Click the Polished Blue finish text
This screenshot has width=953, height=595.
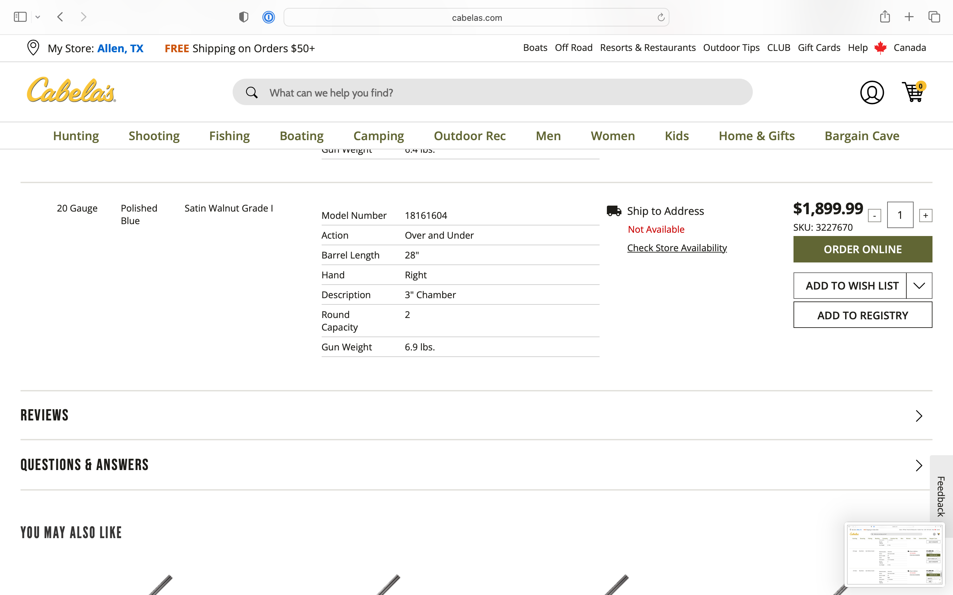[x=139, y=215]
